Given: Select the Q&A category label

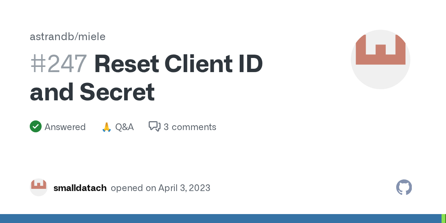Looking at the screenshot, I should coord(125,127).
